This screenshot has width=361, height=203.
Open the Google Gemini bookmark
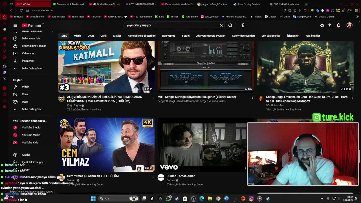(x=324, y=17)
